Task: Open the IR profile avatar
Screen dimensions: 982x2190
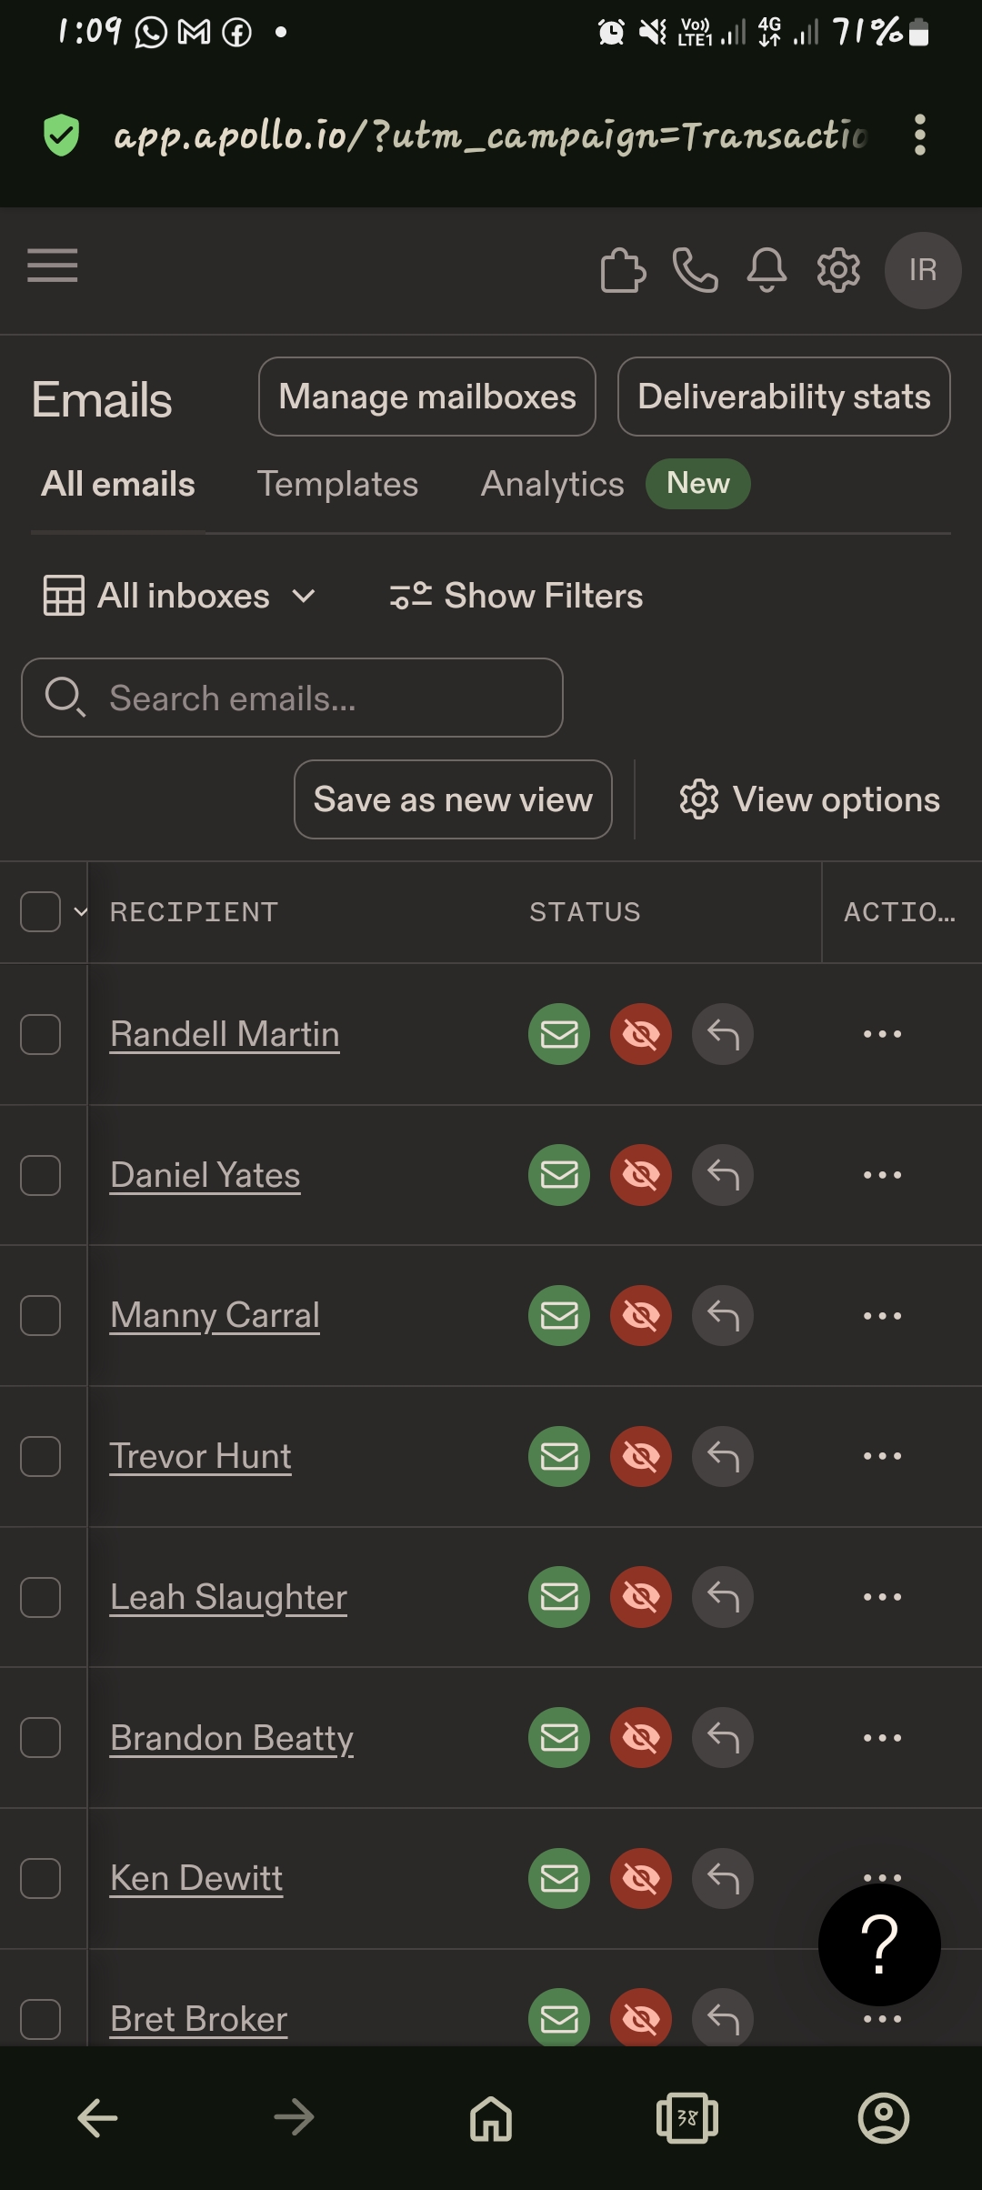Action: click(x=923, y=270)
